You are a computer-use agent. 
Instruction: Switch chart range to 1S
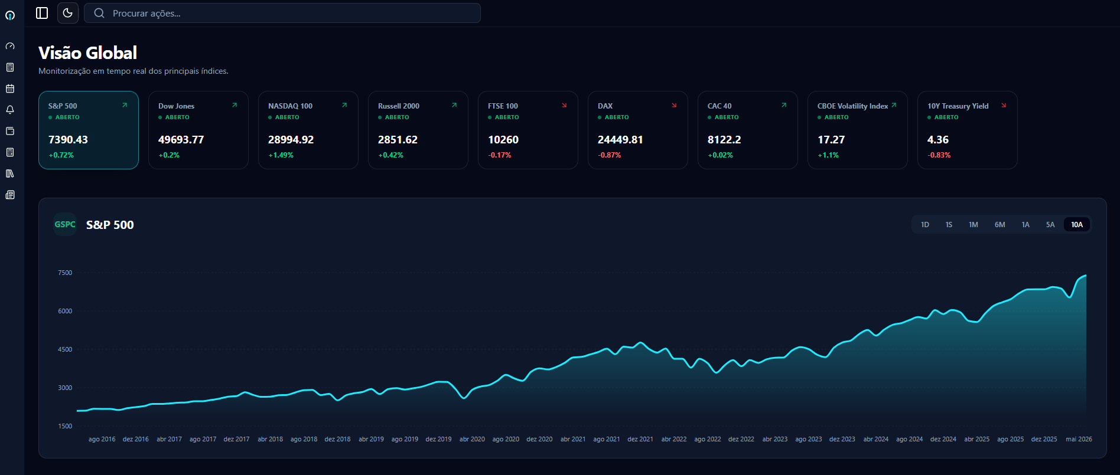pos(949,225)
